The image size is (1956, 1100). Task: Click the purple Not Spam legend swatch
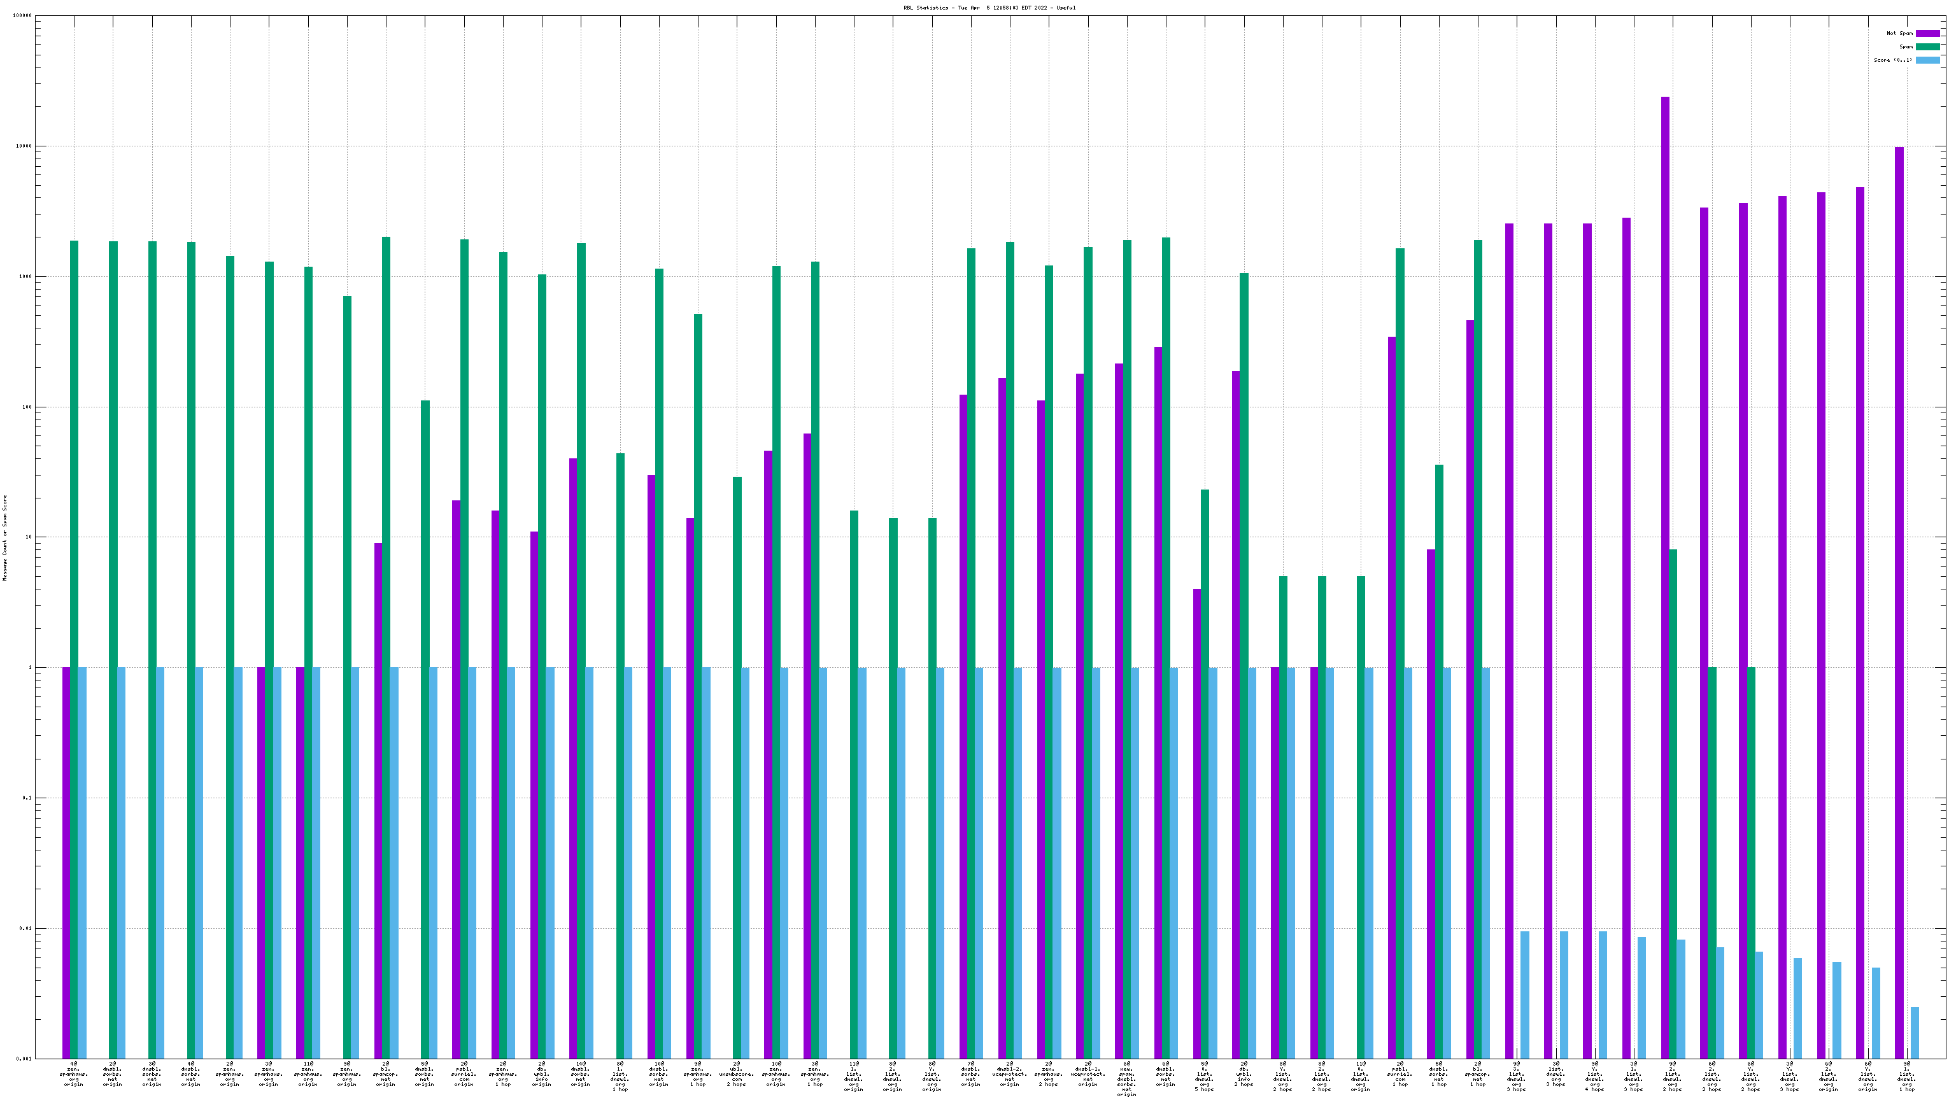(x=1927, y=33)
